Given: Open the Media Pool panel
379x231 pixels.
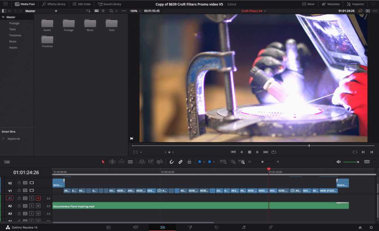Looking at the screenshot, I should (25, 4).
